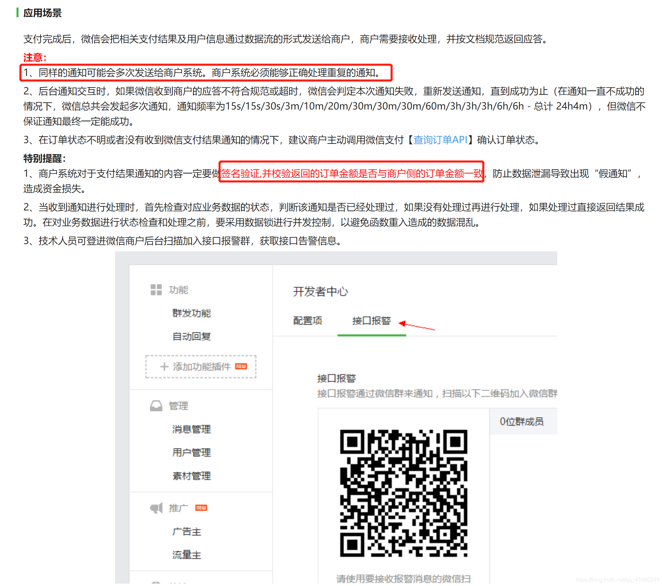The image size is (662, 586).
Task: Click the NEW badge on 添加功能插件
Action: (x=241, y=366)
